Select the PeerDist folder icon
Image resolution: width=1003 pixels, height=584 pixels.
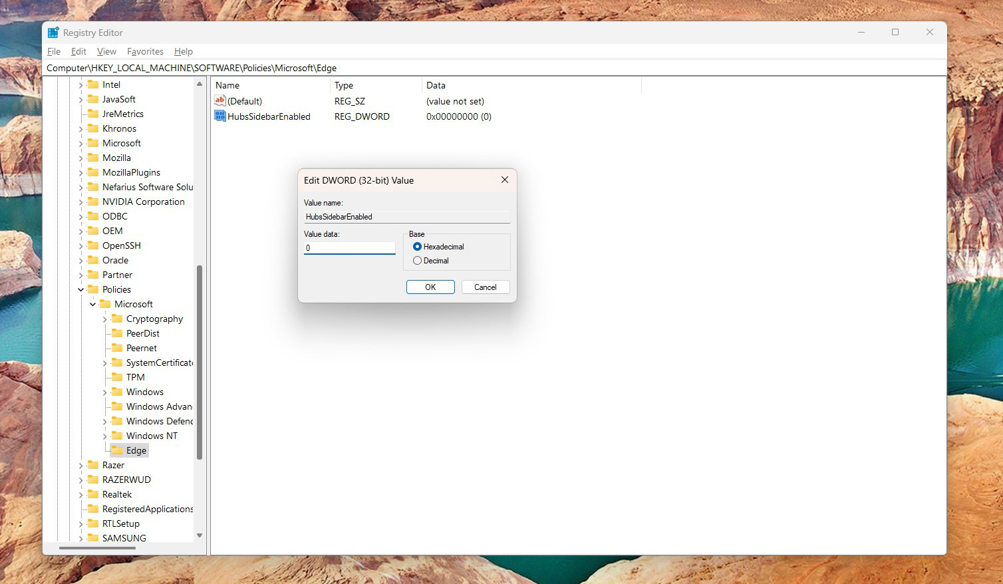117,333
